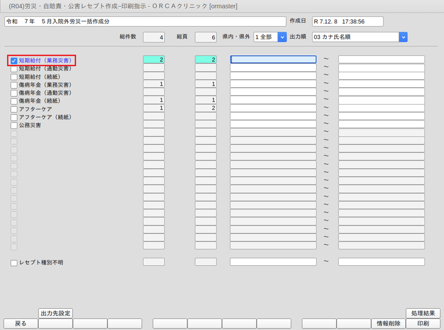Click the title field 令和7年5月入院外労災一括作成分

click(x=145, y=22)
